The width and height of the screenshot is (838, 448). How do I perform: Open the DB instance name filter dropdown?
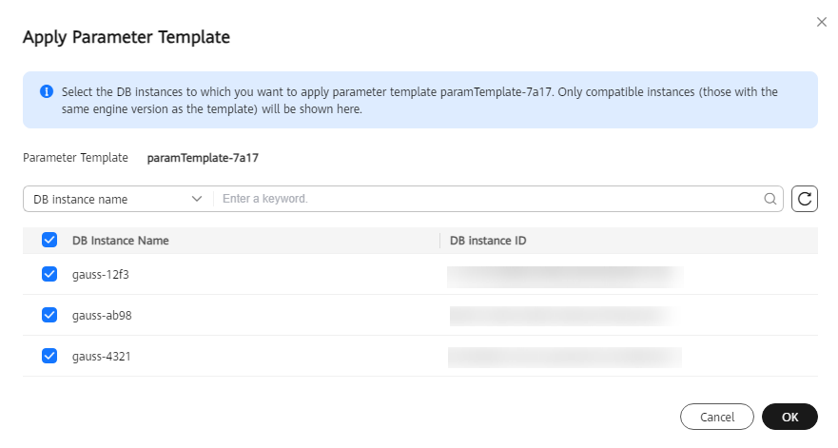point(118,199)
